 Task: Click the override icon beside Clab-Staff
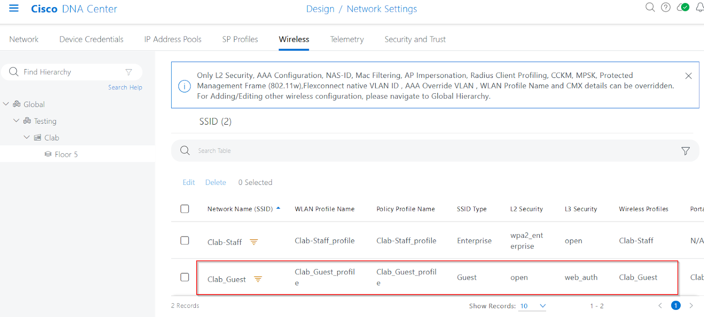pos(254,242)
